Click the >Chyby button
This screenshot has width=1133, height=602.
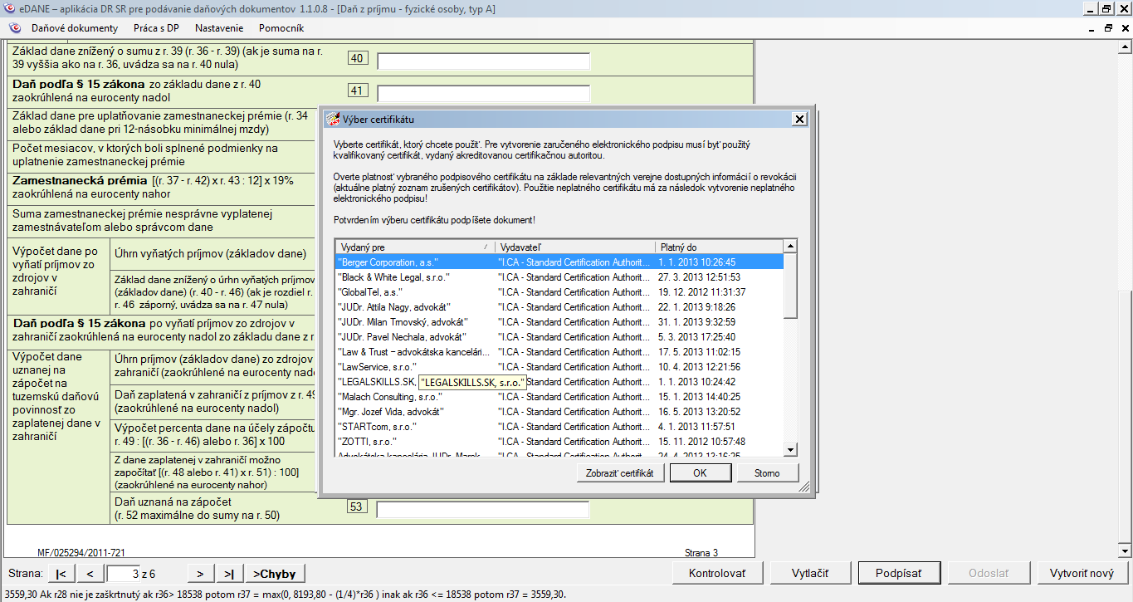274,573
